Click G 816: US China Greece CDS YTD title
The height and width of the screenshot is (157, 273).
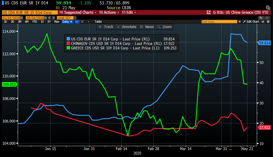241,12
